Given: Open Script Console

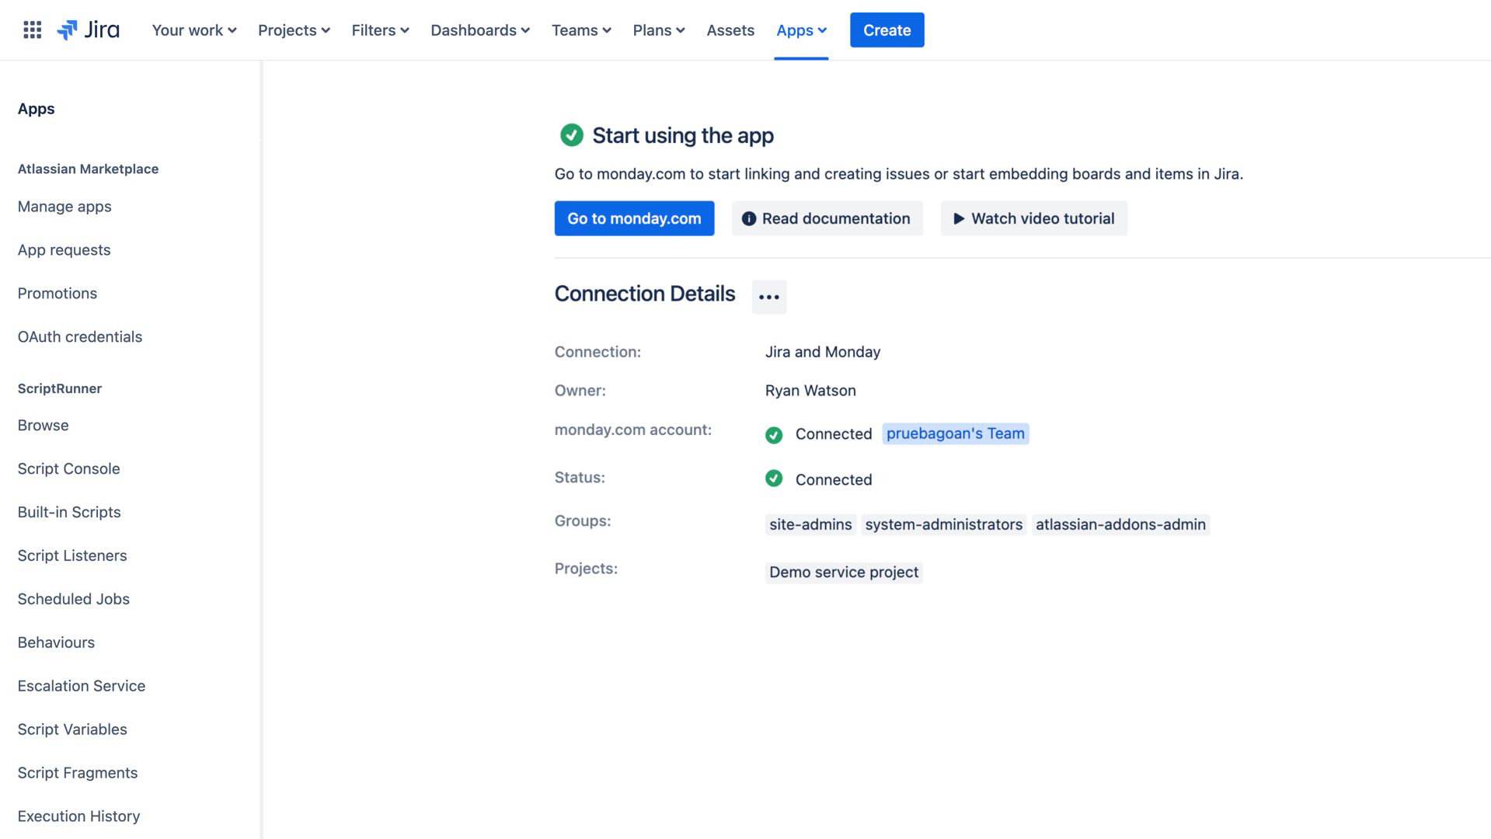Looking at the screenshot, I should (x=68, y=469).
